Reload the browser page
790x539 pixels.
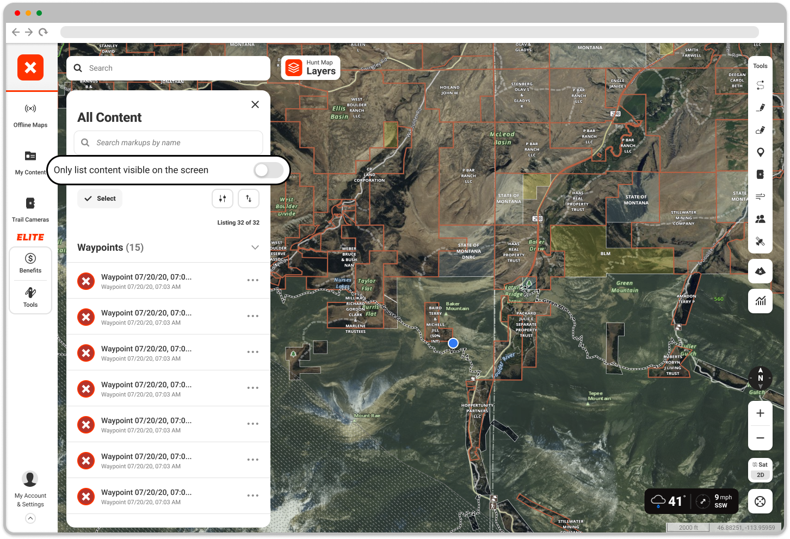(43, 32)
